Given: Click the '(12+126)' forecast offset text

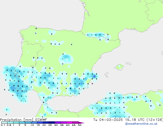Looking at the screenshot, I should [x=155, y=120].
